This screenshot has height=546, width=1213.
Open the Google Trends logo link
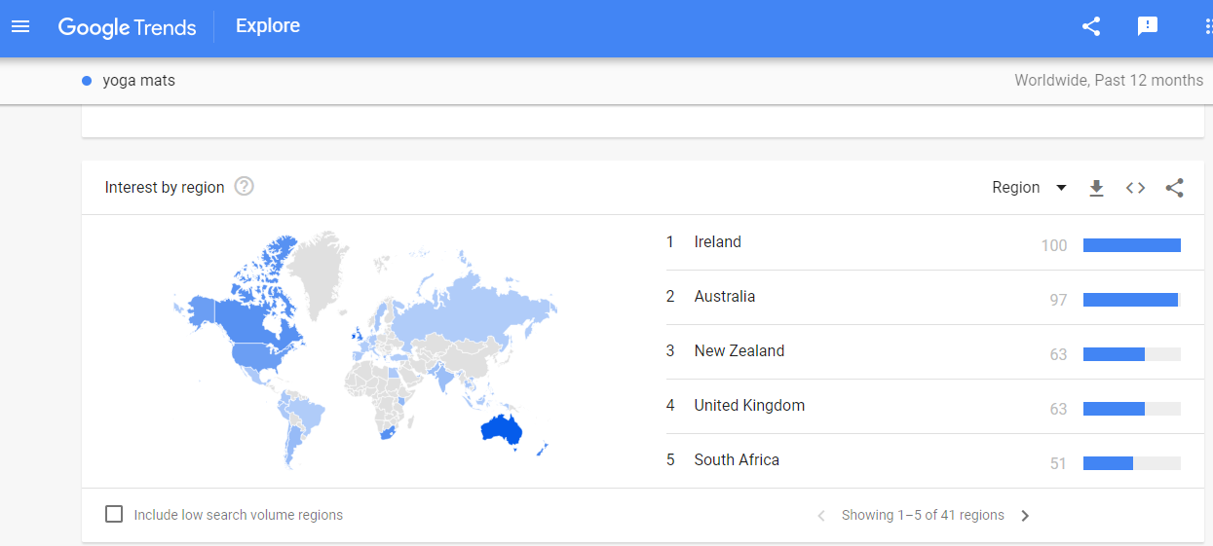pos(127,27)
